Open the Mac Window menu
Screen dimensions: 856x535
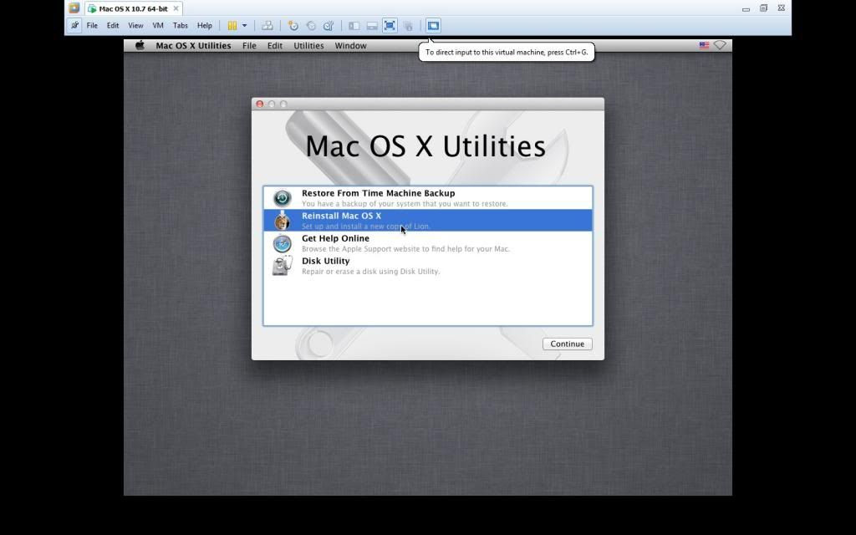click(x=350, y=46)
